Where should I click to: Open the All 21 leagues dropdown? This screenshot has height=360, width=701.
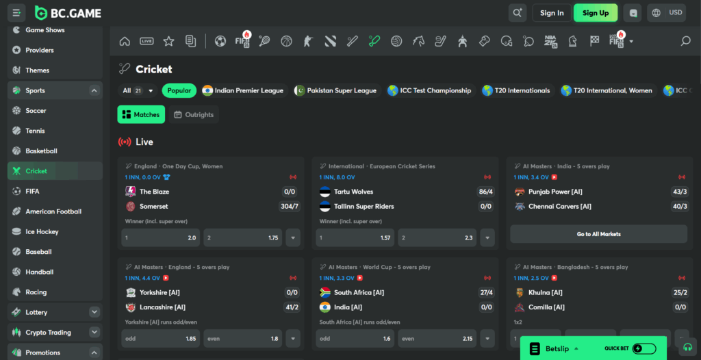pyautogui.click(x=137, y=90)
